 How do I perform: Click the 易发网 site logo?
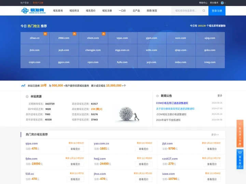click(33, 11)
